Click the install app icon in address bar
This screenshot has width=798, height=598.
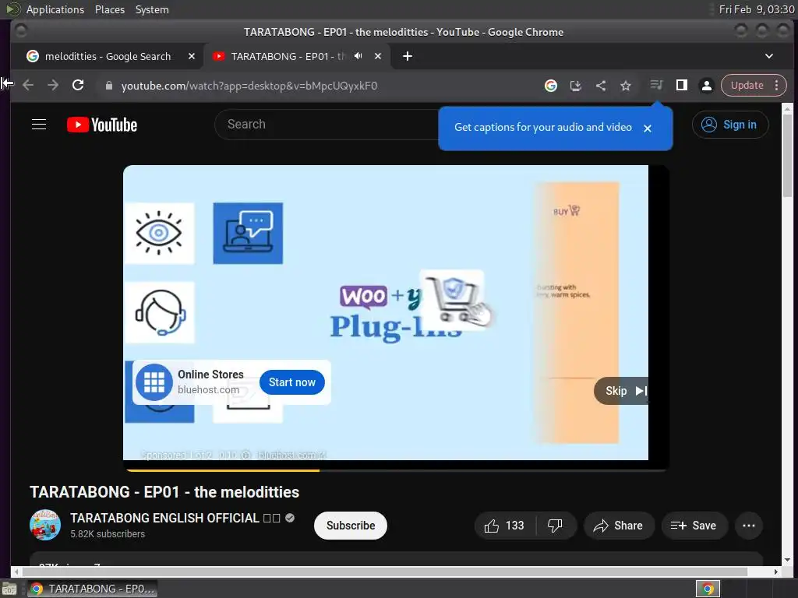[576, 86]
